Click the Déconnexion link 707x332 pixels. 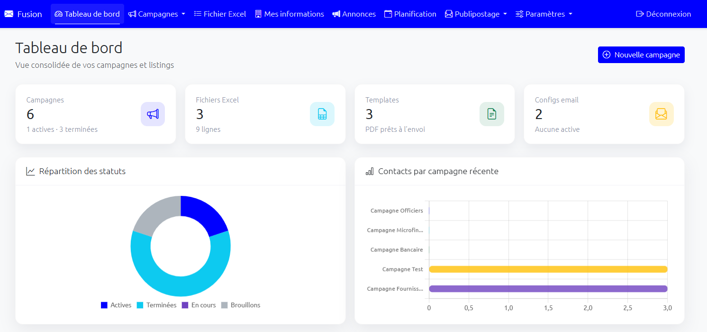[x=663, y=14]
